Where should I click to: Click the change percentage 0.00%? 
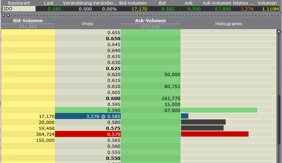pos(109,9)
